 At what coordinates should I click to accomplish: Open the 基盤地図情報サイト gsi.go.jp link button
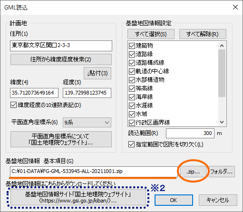pos(78,197)
